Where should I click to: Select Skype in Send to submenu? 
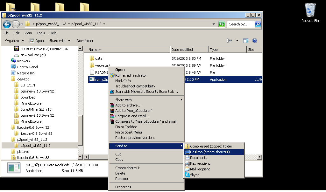(195, 175)
